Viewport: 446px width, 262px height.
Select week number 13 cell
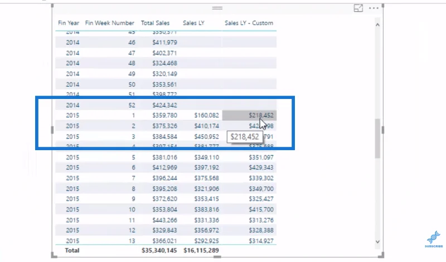pos(132,241)
